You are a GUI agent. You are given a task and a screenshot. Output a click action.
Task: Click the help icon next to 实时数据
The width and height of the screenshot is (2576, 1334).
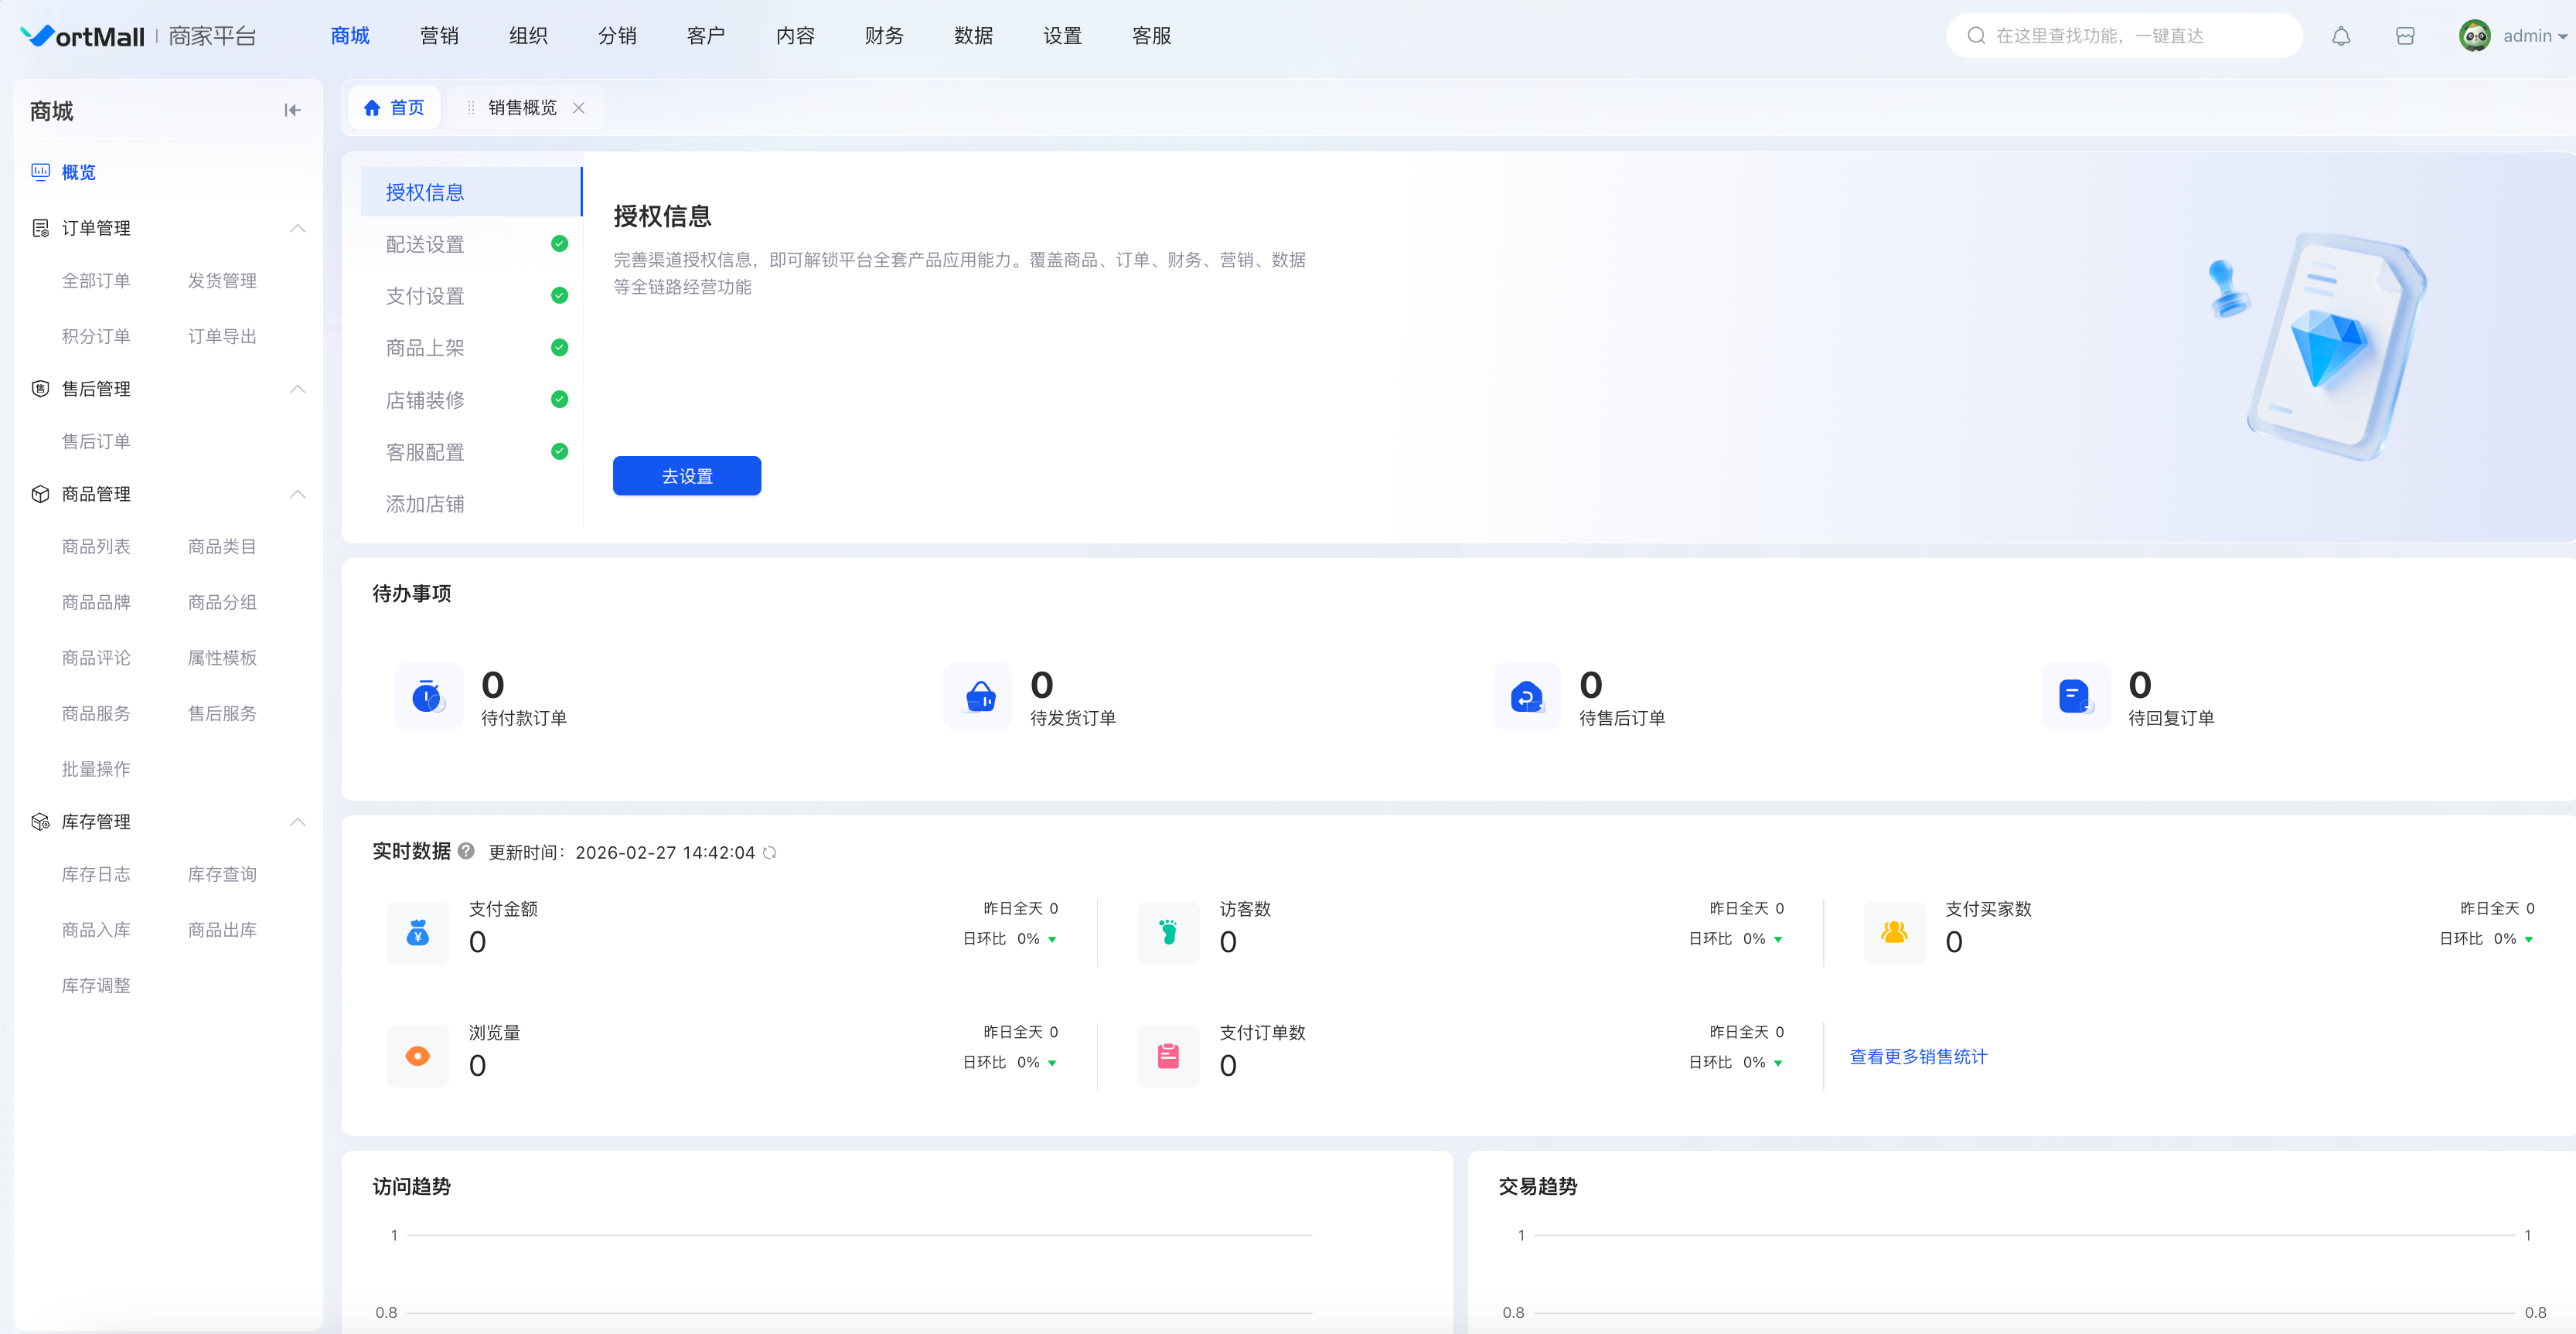tap(466, 851)
